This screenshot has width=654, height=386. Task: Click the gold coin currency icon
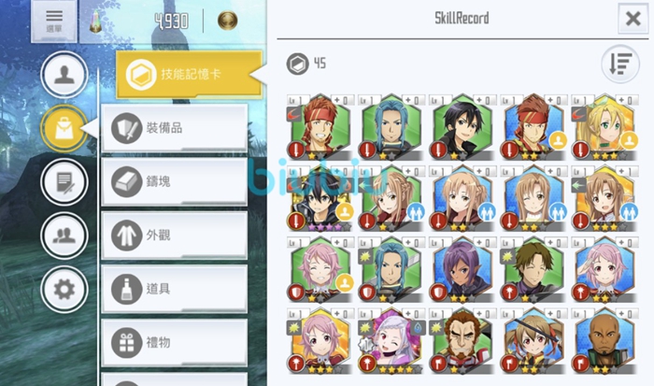(228, 21)
